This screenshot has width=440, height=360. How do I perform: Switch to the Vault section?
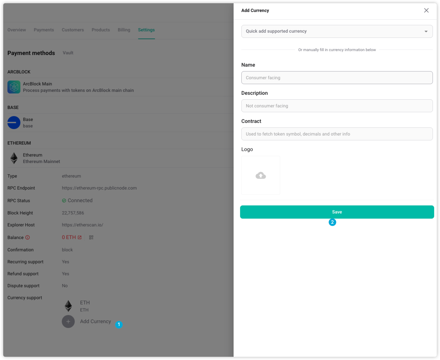[68, 53]
